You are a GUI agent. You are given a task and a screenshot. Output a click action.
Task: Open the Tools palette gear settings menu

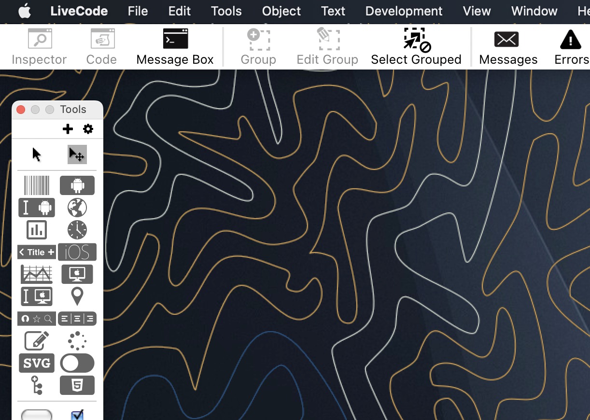88,129
